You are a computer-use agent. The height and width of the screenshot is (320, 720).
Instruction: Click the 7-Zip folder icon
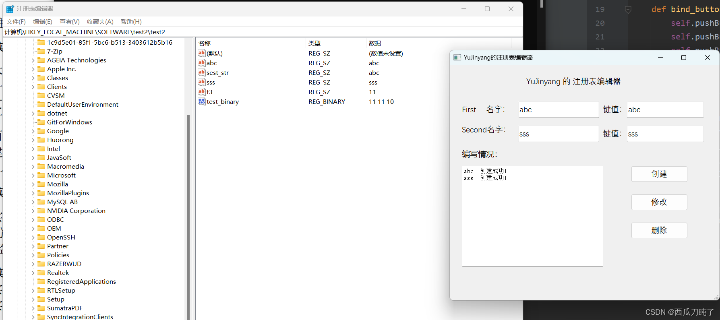41,51
